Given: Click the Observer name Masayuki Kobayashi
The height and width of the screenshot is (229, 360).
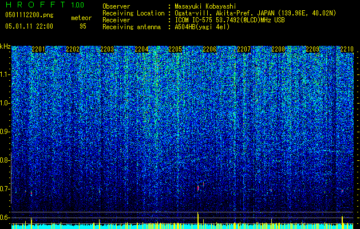Looking at the screenshot, I should (x=205, y=7).
